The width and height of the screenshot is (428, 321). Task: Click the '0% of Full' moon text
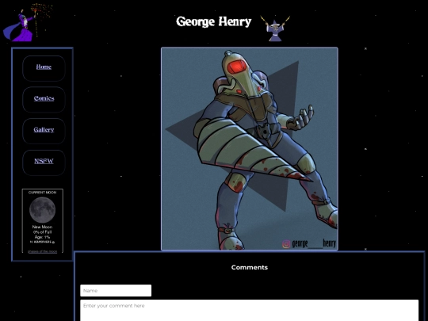point(42,232)
